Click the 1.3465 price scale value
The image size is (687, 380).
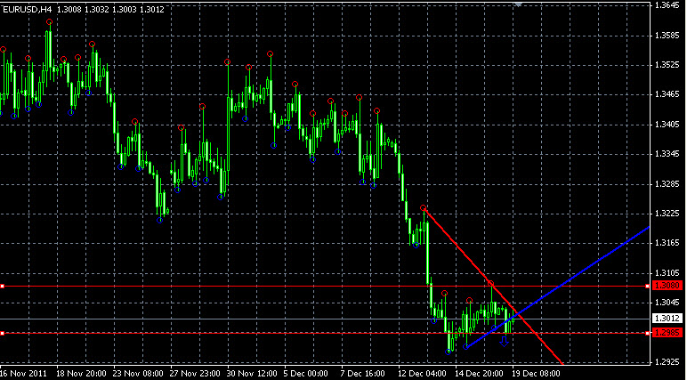667,94
